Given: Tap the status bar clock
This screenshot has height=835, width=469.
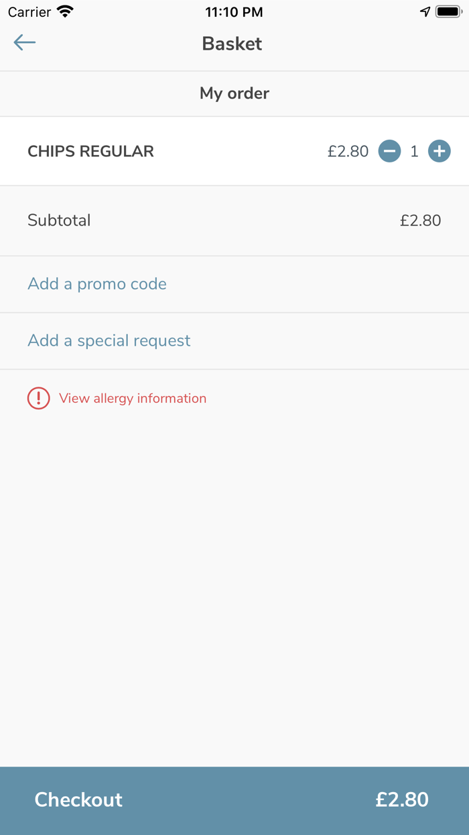Looking at the screenshot, I should (234, 12).
